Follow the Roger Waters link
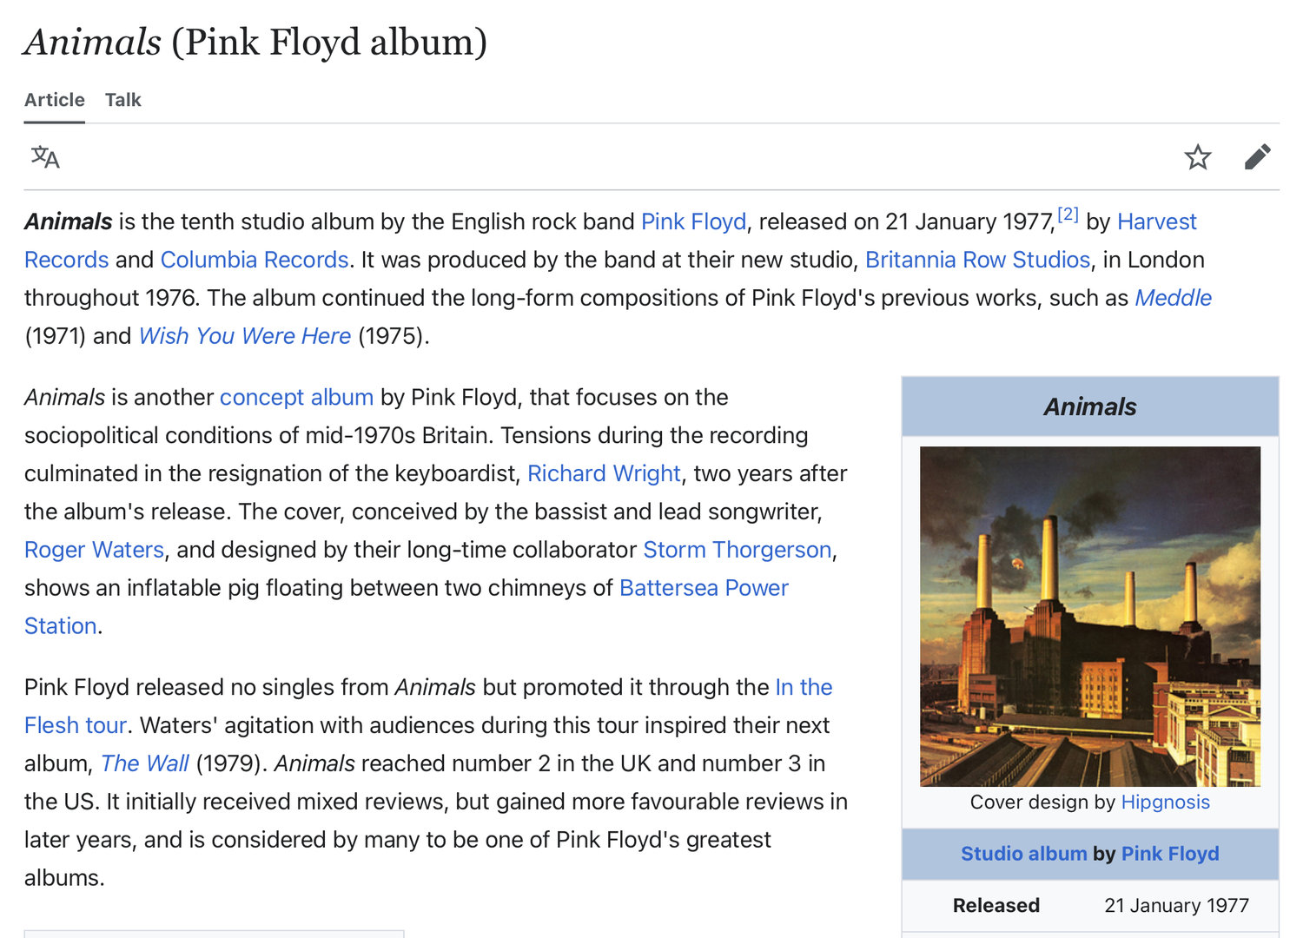Viewport: 1290px width, 938px height. pyautogui.click(x=94, y=550)
